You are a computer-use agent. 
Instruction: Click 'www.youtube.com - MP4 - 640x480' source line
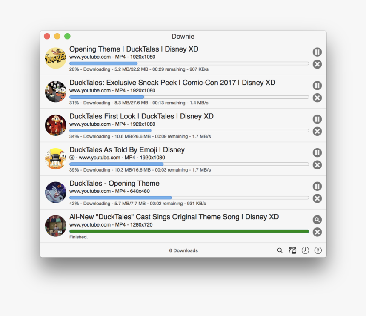[109, 191]
